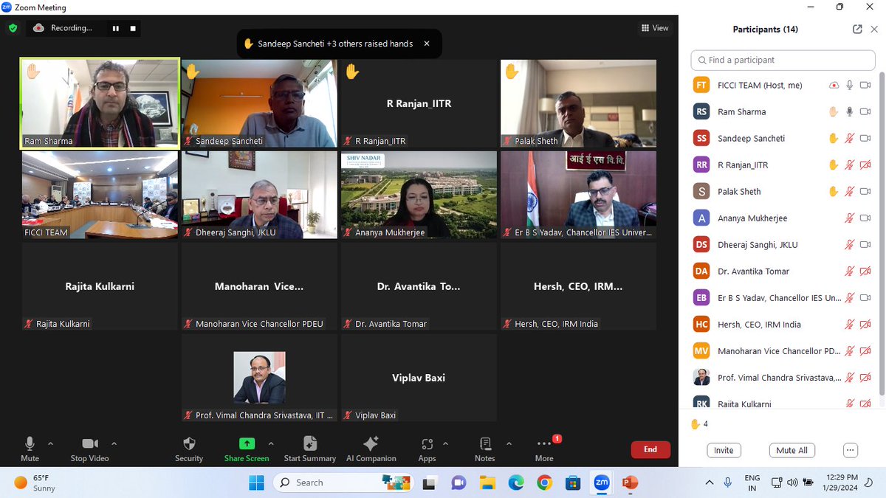Select Palak Sheth's video tile
Screen dimensions: 886x498
(578, 103)
